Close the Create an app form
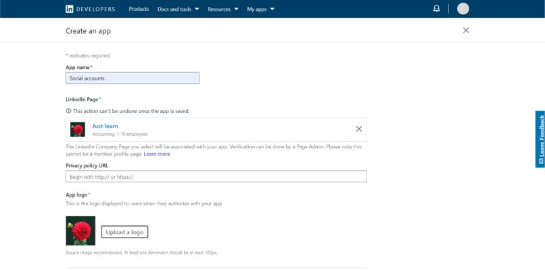 pos(465,30)
